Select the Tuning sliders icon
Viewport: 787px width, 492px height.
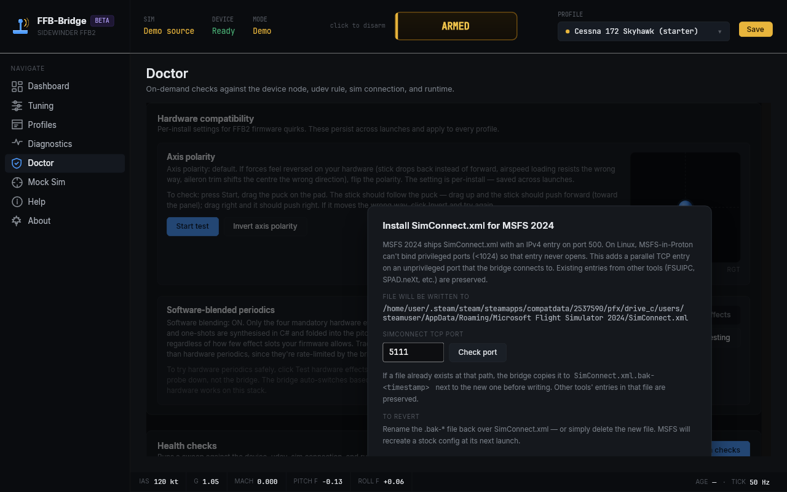17,106
